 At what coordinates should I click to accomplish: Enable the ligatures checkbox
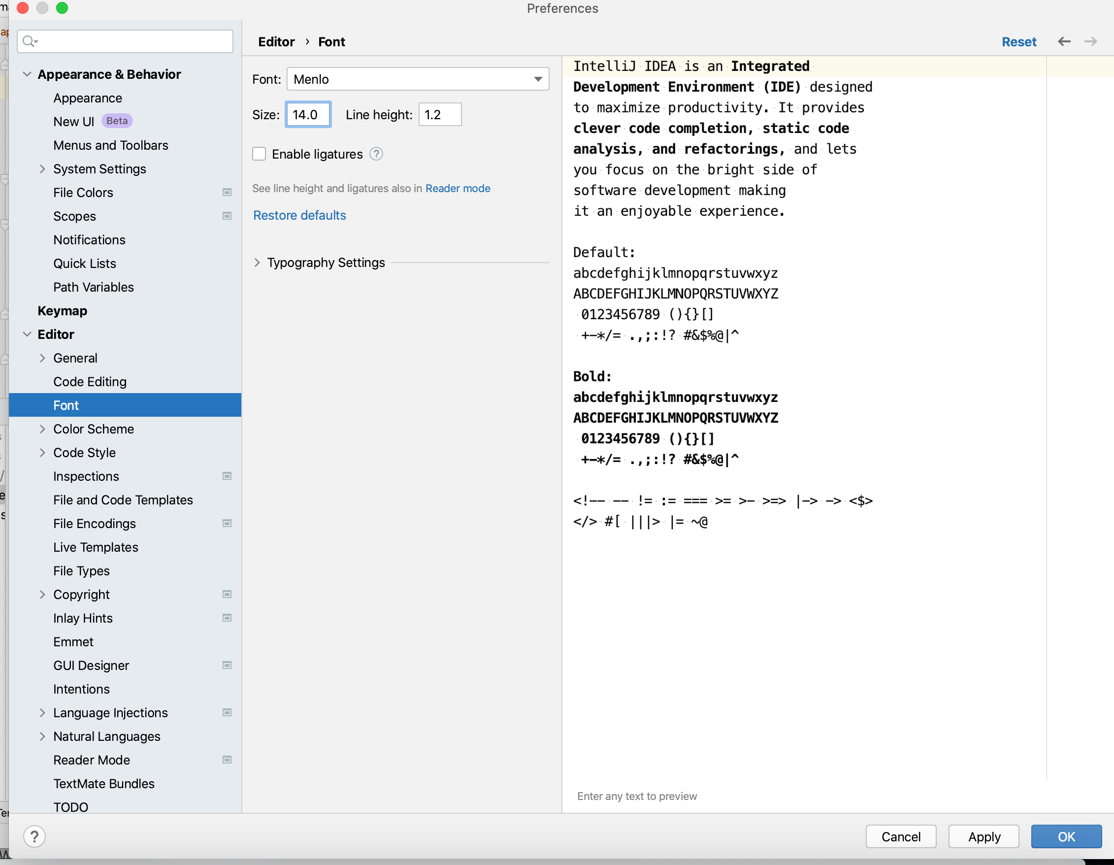tap(259, 154)
